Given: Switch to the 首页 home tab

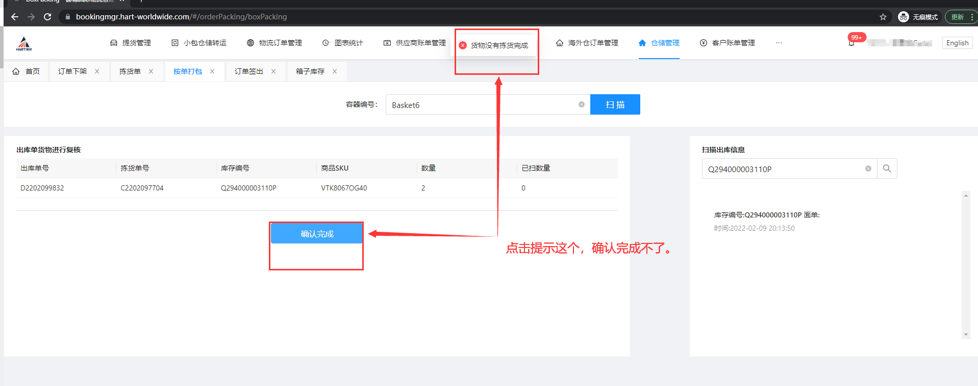Looking at the screenshot, I should 27,71.
